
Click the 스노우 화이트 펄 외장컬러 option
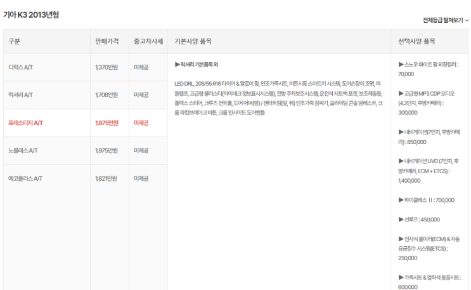tap(429, 69)
